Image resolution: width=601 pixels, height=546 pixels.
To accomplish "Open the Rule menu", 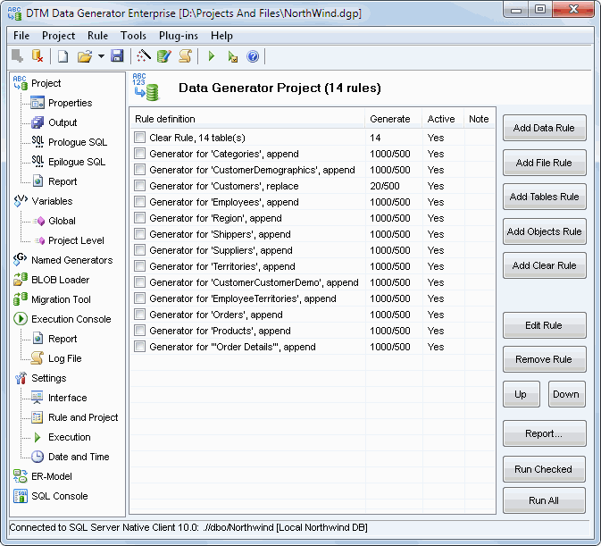I will [x=97, y=36].
